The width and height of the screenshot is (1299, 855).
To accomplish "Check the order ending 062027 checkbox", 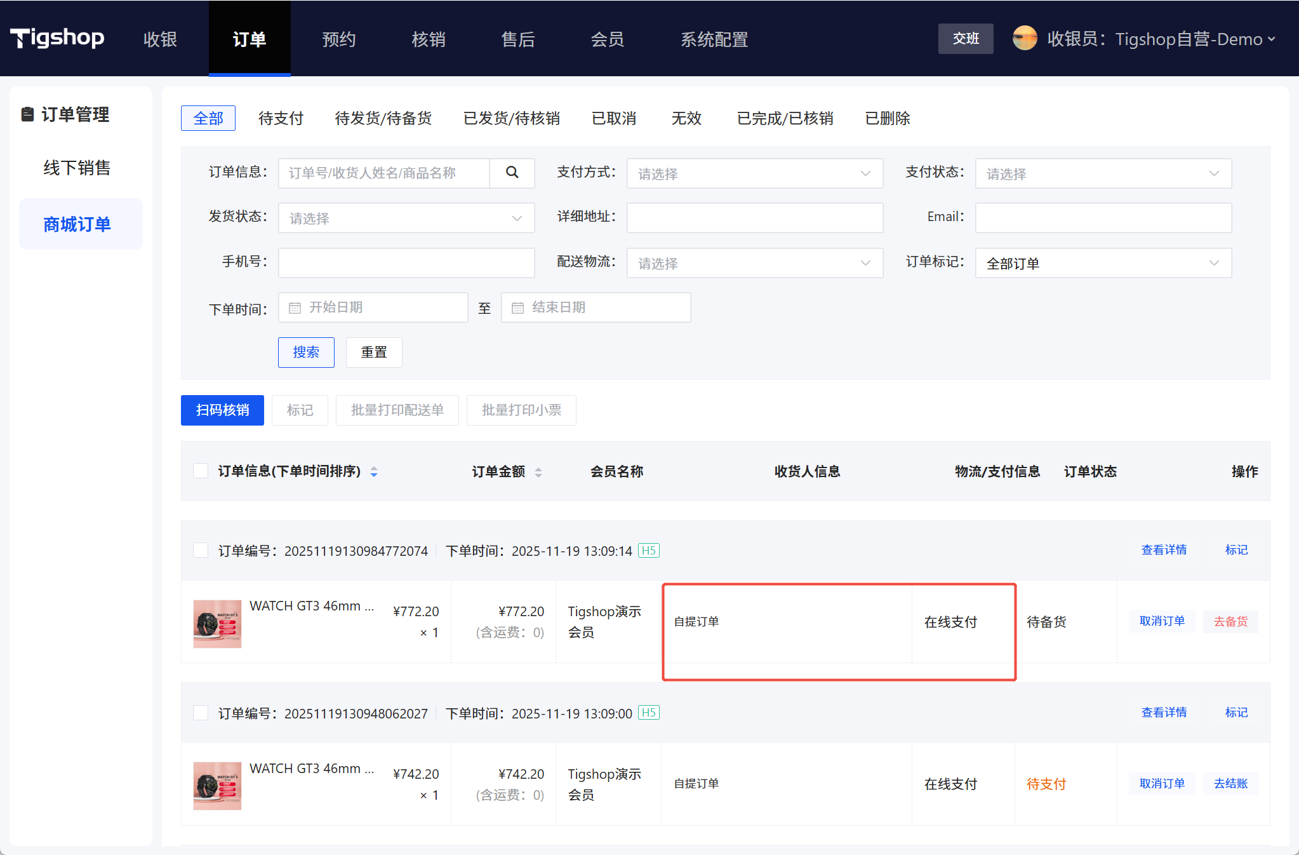I will coord(201,713).
